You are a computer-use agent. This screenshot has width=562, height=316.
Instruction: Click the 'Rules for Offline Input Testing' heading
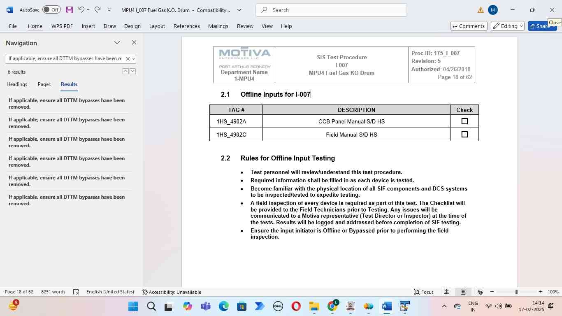[x=288, y=158]
